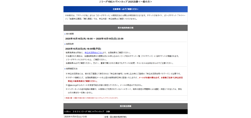Image resolution: width=251 pixels, height=118 pixels.
Task: Click the venue text 国立競技場(東京都)
Action: coord(115,117)
